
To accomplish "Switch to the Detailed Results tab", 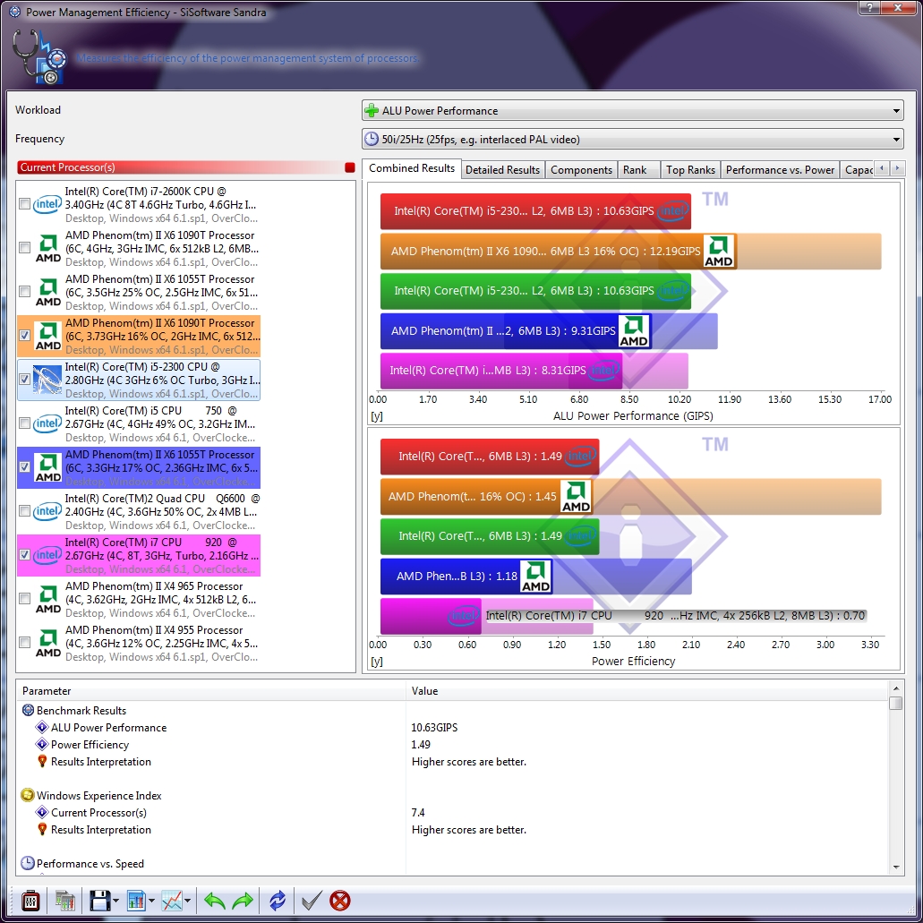I will (503, 169).
